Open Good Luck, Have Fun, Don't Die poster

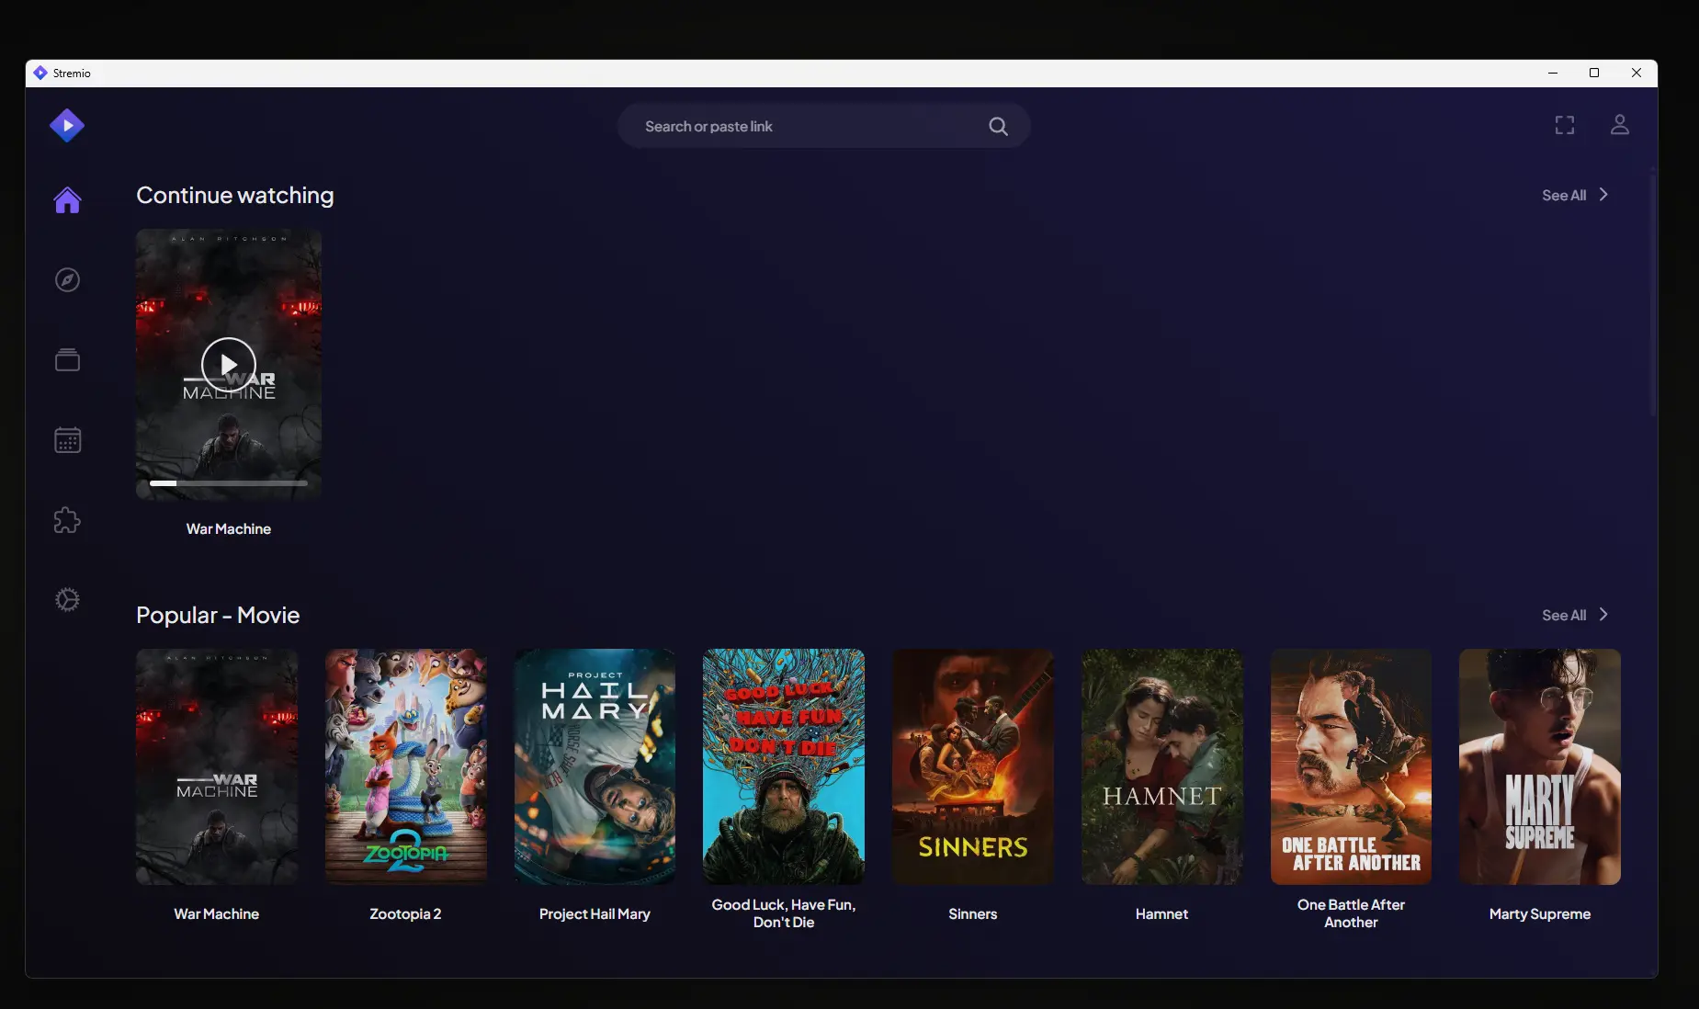point(784,766)
